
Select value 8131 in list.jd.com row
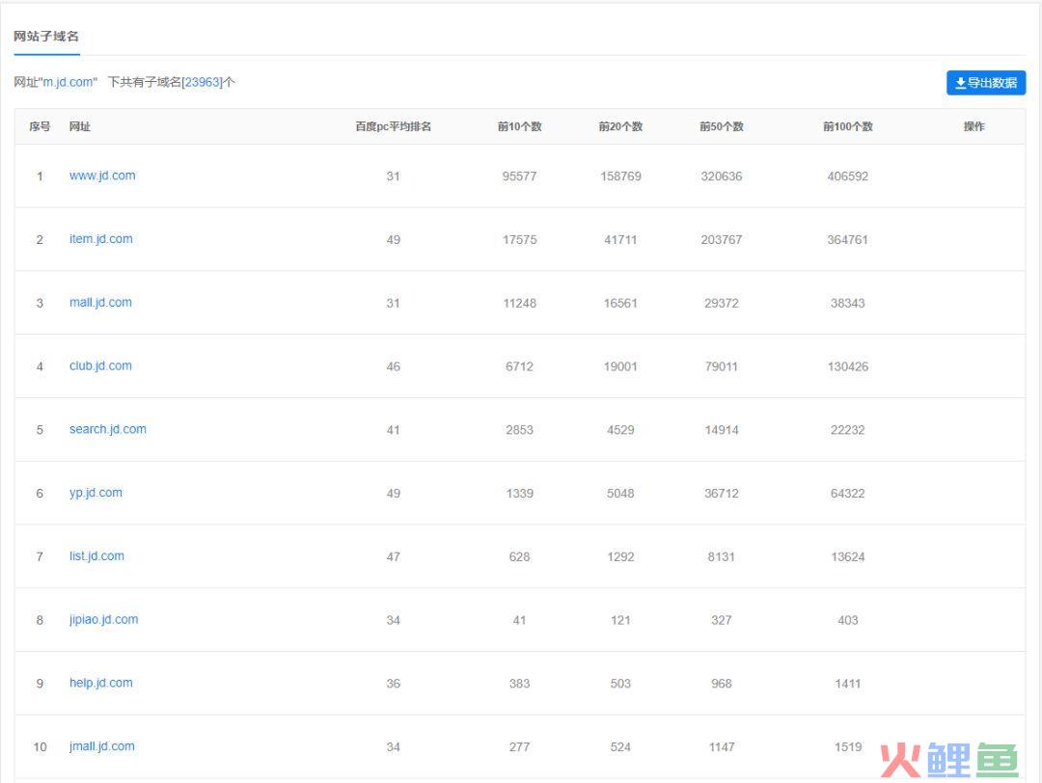click(722, 557)
